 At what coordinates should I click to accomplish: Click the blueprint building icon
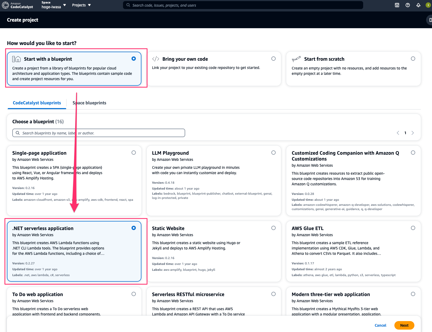[x=17, y=59]
